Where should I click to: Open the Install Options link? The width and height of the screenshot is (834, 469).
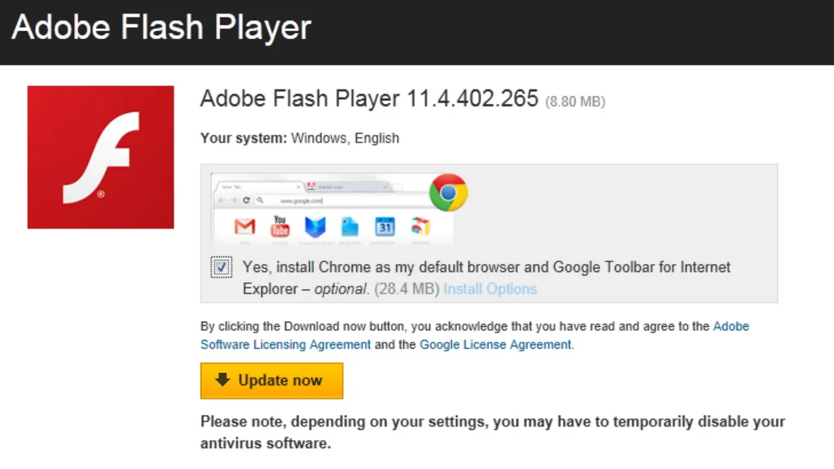490,289
